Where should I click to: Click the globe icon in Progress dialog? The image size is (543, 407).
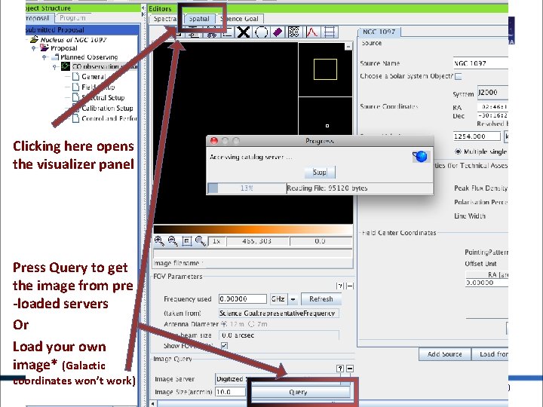[421, 157]
